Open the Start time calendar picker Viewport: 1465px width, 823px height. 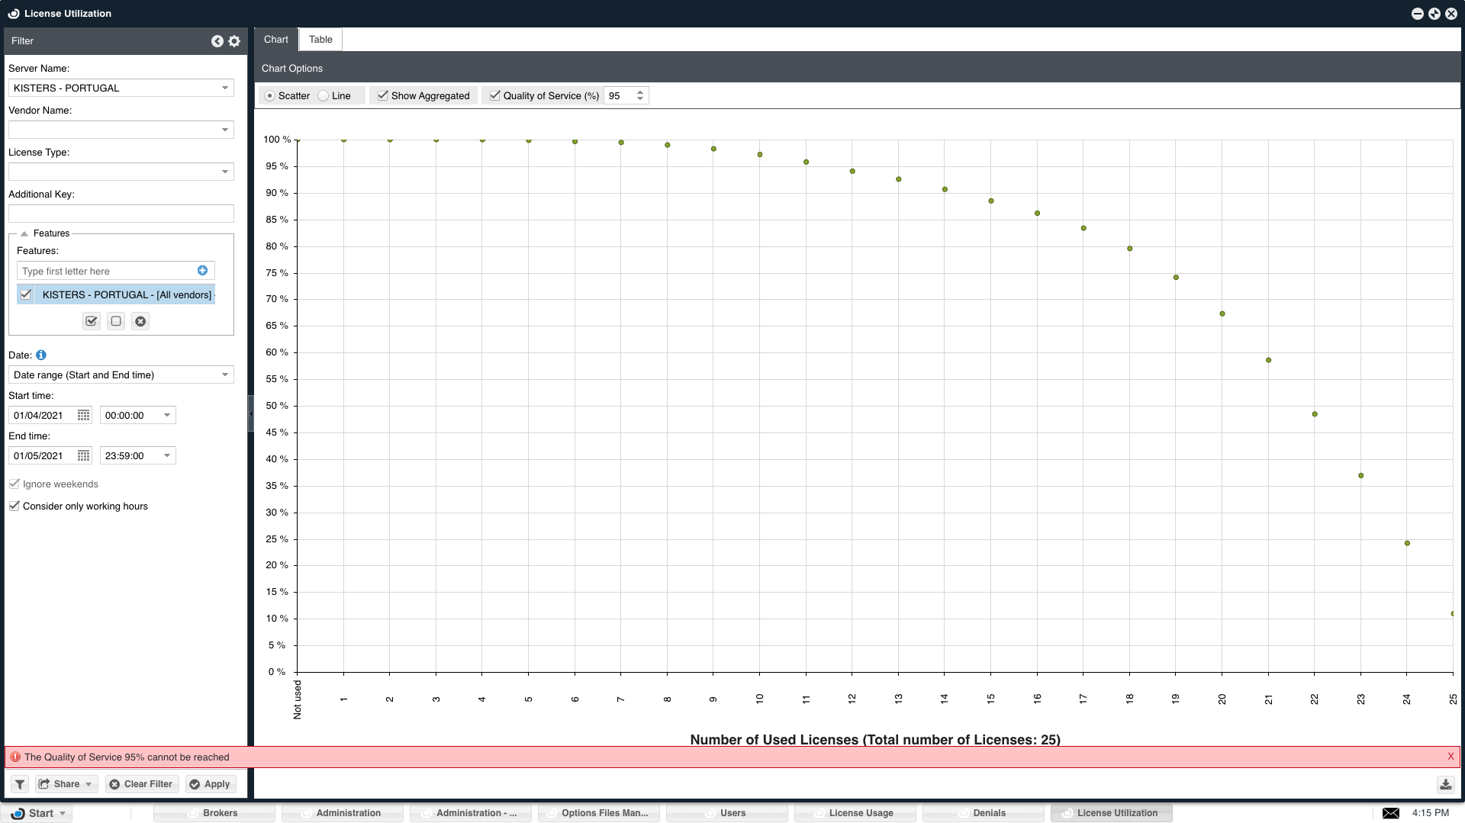click(x=84, y=416)
